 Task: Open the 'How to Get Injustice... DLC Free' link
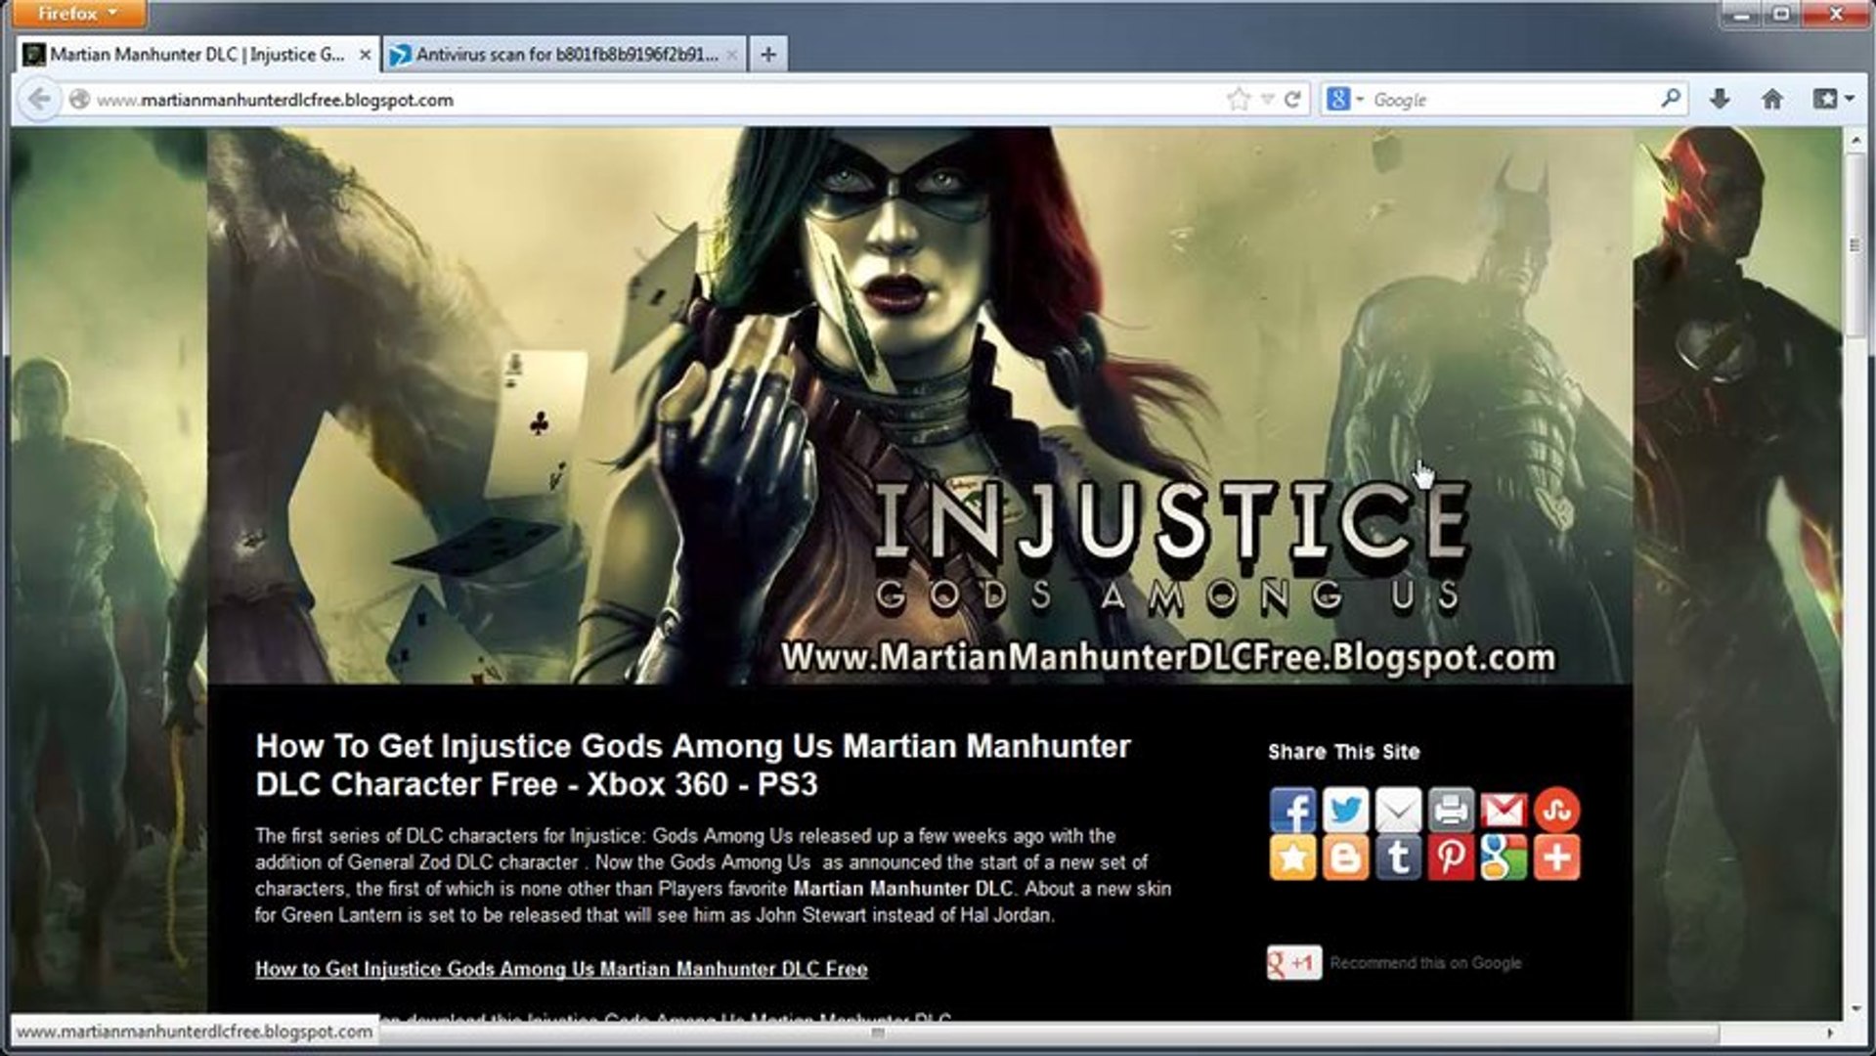(x=561, y=969)
